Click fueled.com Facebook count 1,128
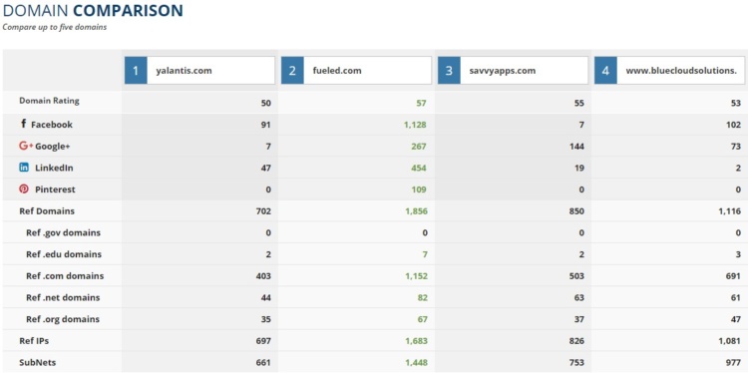This screenshot has width=748, height=373. 416,125
